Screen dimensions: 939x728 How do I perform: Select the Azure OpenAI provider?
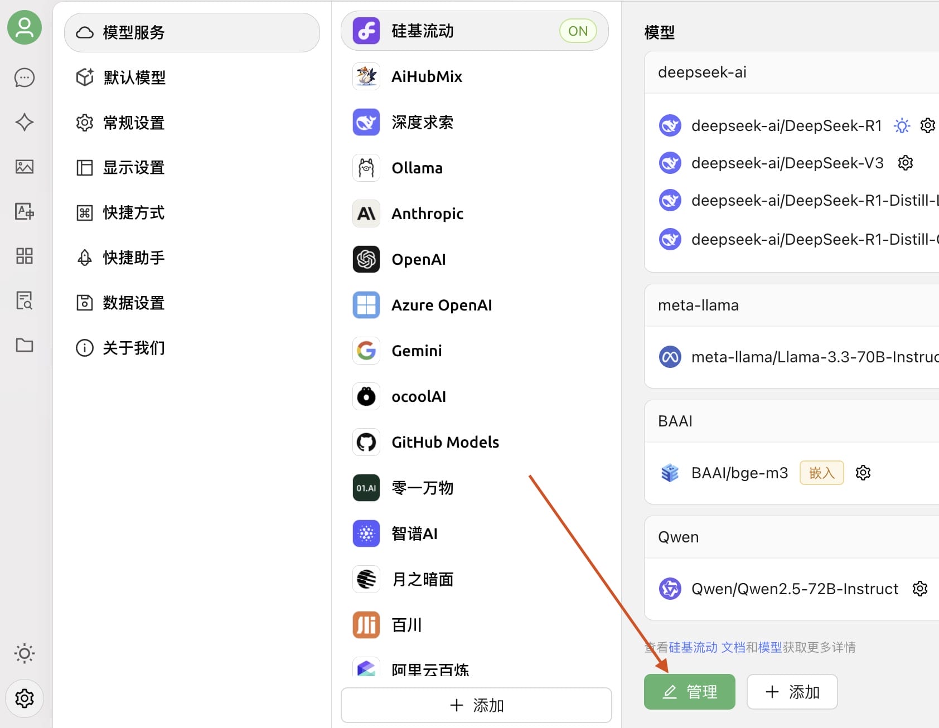pos(475,305)
